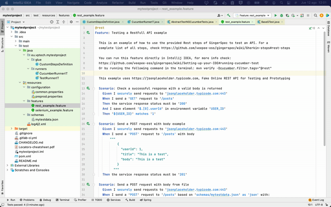Open the Favorites side tool window
Viewport: 331px width, 207px height.
pyautogui.click(x=2, y=188)
